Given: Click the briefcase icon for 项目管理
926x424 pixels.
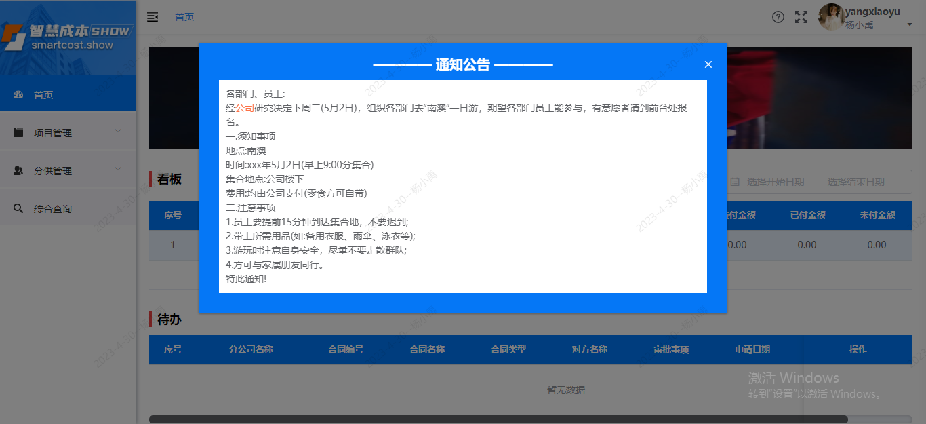Looking at the screenshot, I should point(18,132).
